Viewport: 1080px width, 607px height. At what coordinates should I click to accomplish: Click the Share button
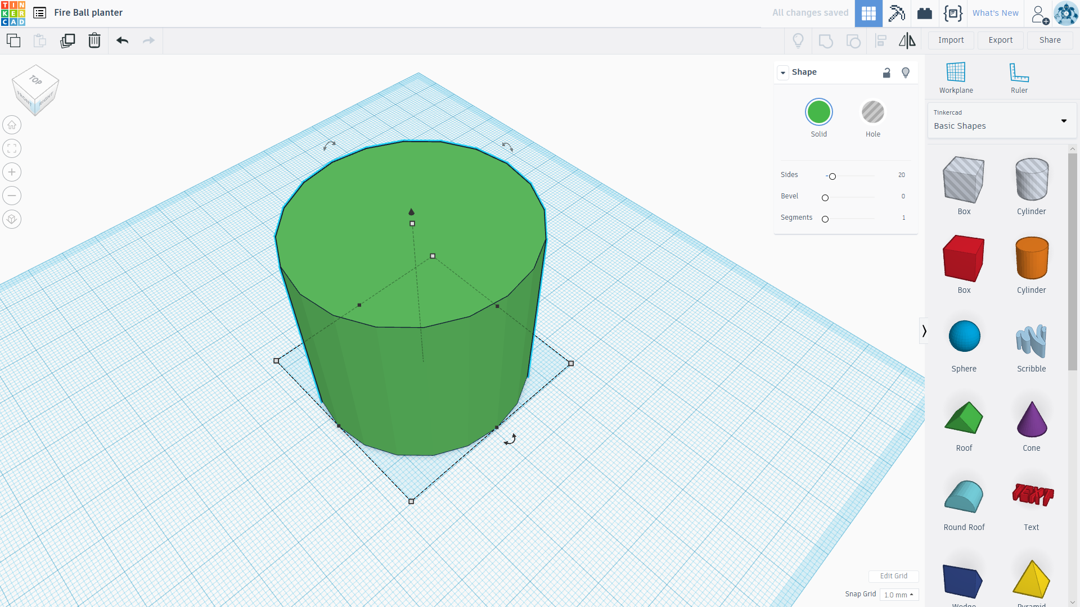point(1050,40)
